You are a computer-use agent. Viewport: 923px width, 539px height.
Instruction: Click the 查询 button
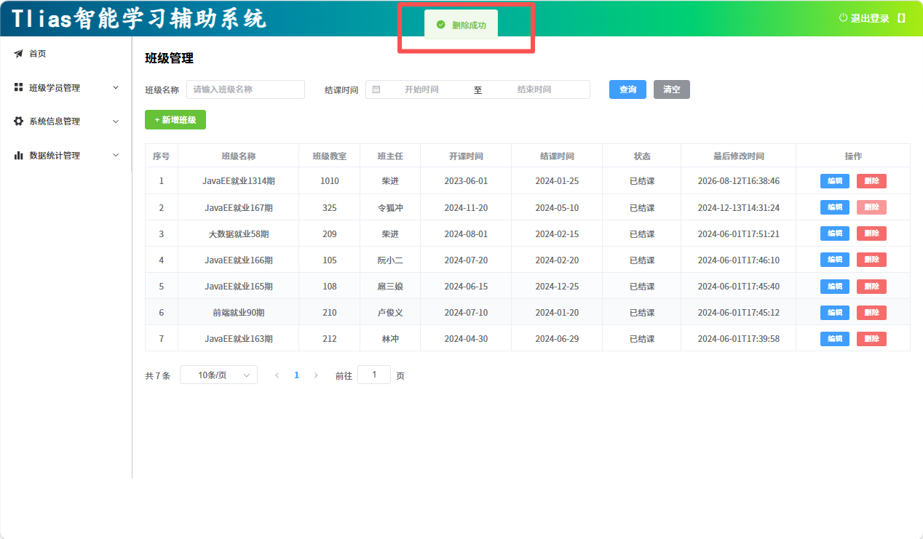(x=627, y=89)
